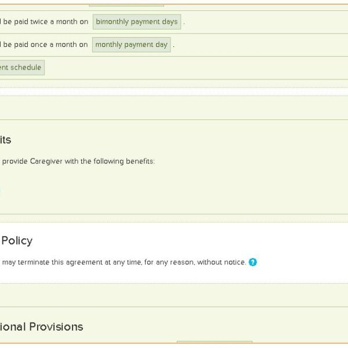Click the partially visible benefits heading 'its'
The width and height of the screenshot is (348, 348).
coord(6,140)
